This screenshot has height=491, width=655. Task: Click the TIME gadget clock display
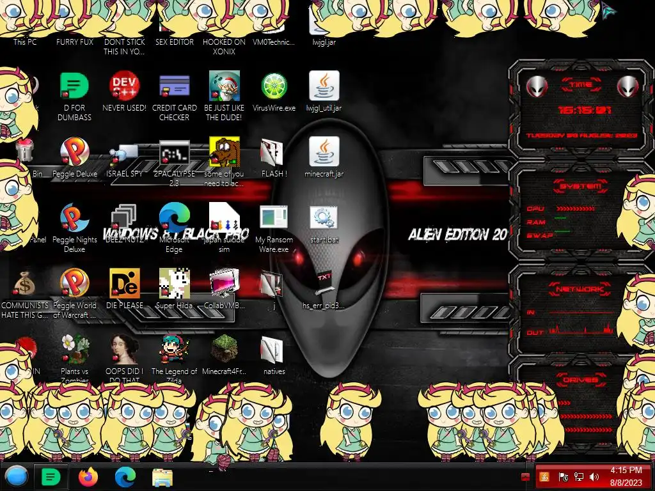pos(584,110)
